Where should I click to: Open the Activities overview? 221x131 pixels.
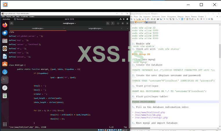pos(6,19)
